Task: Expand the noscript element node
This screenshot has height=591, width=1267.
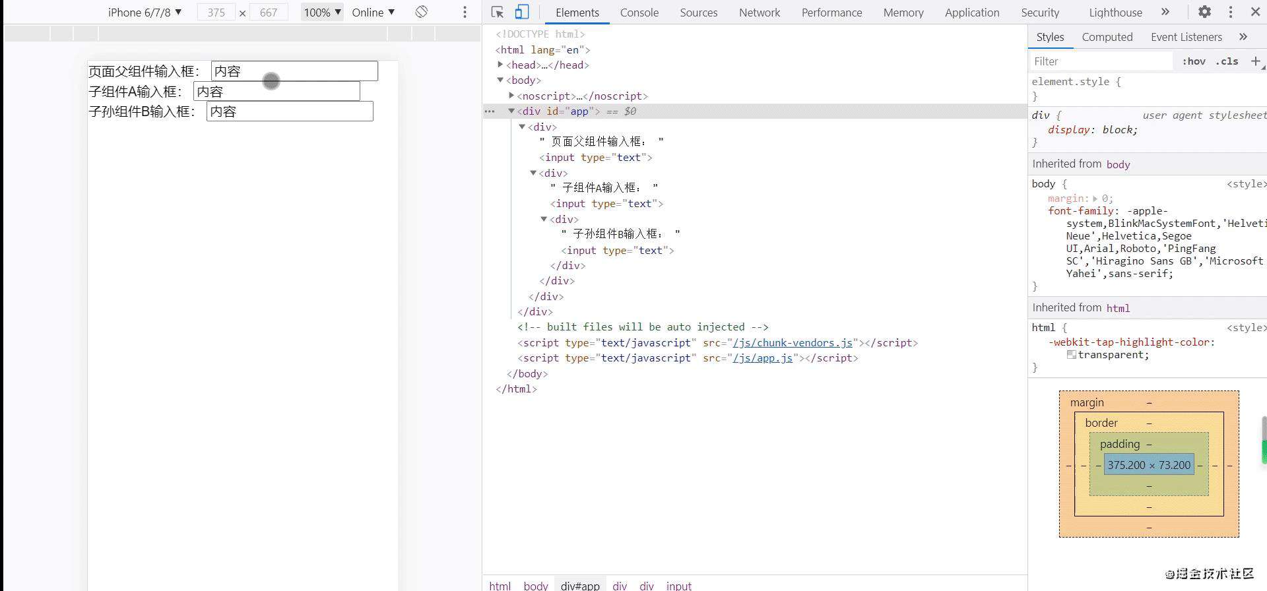Action: 511,96
